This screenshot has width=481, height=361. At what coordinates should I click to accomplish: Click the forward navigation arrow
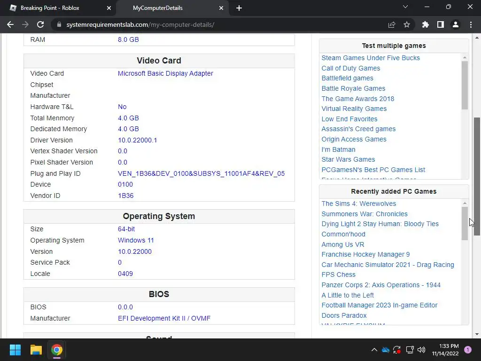click(x=25, y=24)
